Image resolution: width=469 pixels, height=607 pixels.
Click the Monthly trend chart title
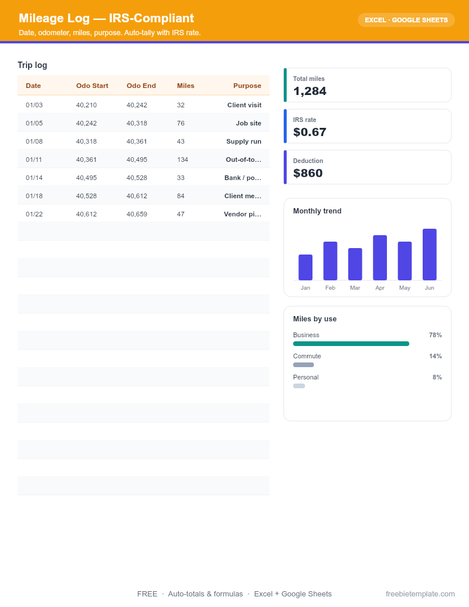coord(317,211)
